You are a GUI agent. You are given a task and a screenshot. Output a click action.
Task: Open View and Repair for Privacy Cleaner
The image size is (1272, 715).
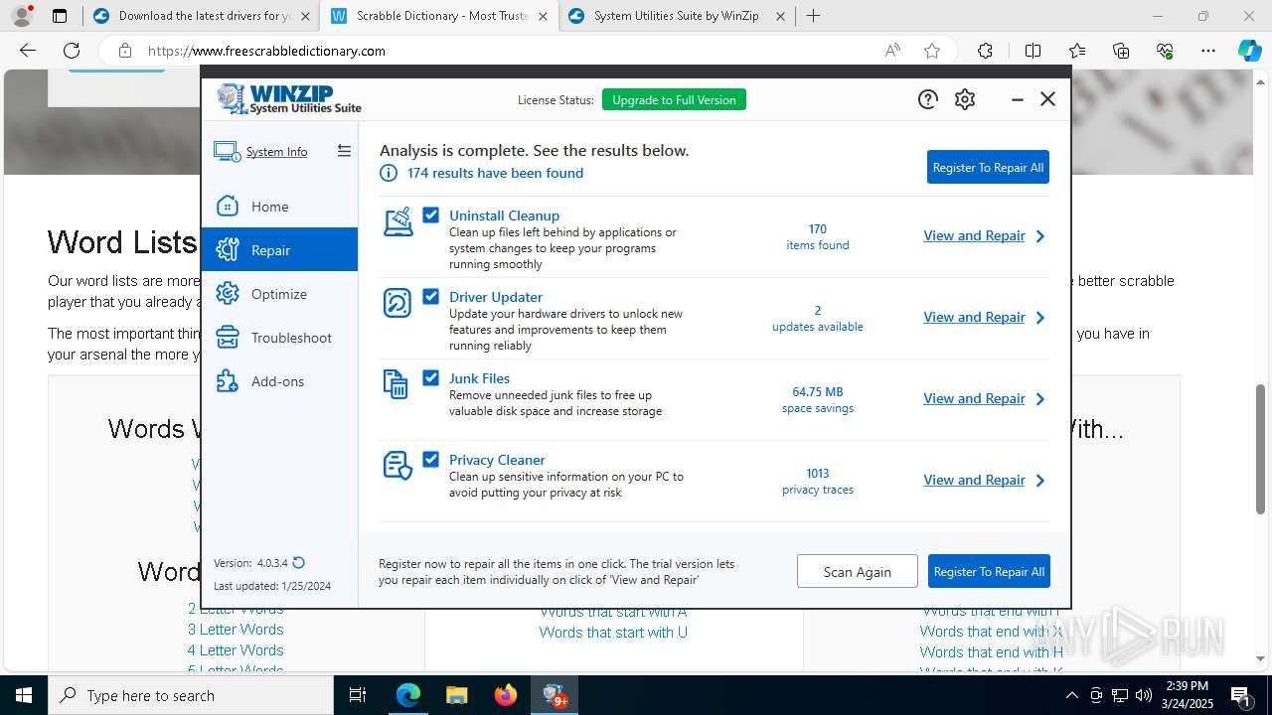[x=974, y=480]
